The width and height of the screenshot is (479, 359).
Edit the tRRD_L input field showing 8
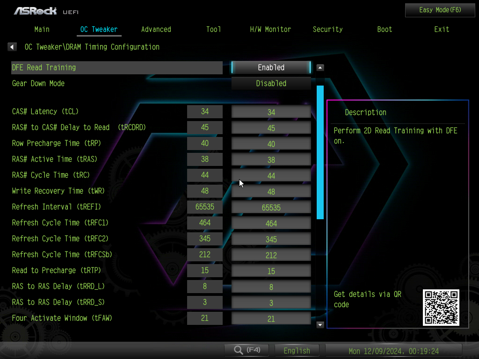click(x=271, y=287)
